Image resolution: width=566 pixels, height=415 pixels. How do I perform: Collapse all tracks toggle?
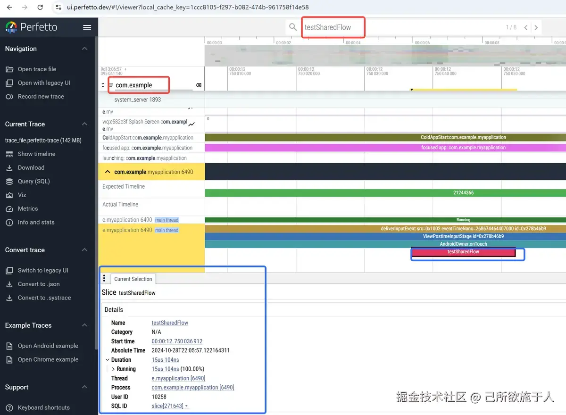103,85
